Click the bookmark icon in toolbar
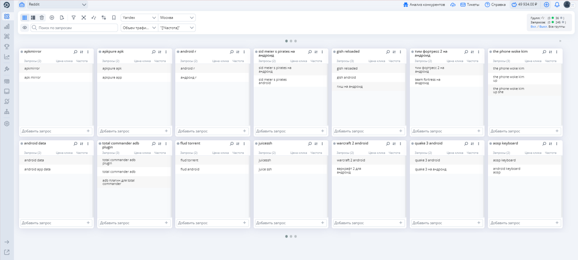This screenshot has width=578, height=260. tap(114, 18)
